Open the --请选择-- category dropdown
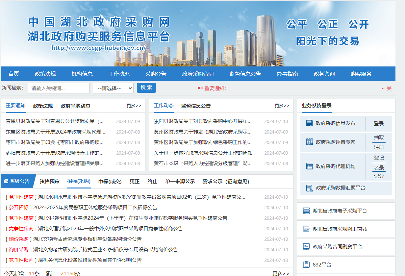Viewport: 405px width, 276px height. pos(113,88)
